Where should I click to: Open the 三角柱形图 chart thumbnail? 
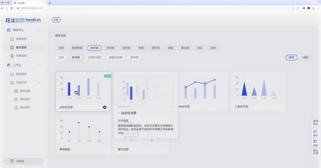coord(258,89)
